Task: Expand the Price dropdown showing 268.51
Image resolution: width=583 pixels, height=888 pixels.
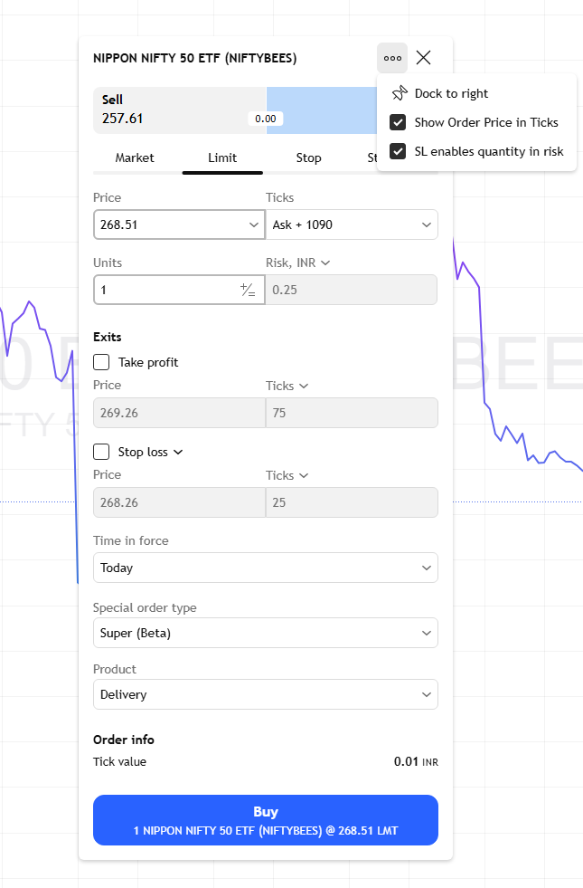Action: [x=253, y=224]
